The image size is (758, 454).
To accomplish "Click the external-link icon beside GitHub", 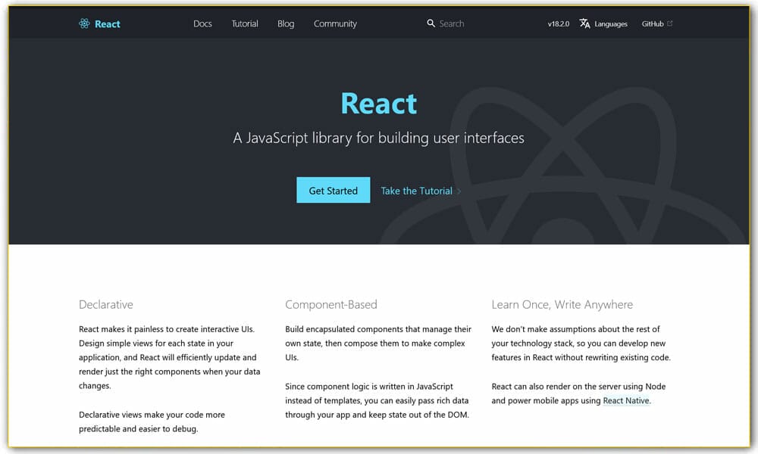I will tap(670, 21).
